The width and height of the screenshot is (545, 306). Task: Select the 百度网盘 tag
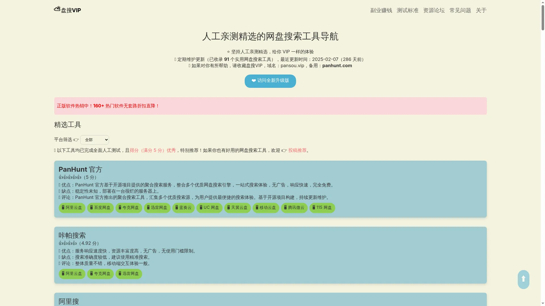point(100,208)
